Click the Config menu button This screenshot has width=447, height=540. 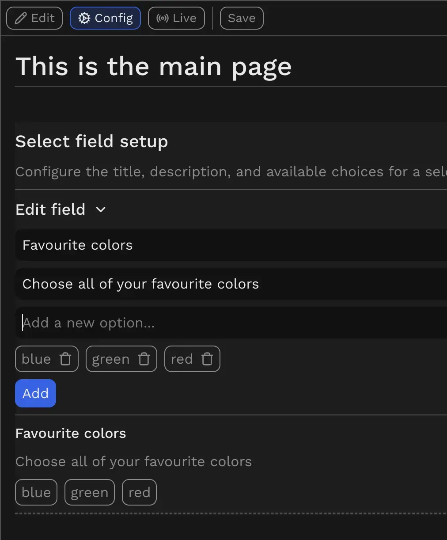105,18
